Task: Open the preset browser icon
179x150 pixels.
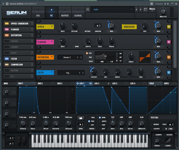Action: (x=146, y=10)
